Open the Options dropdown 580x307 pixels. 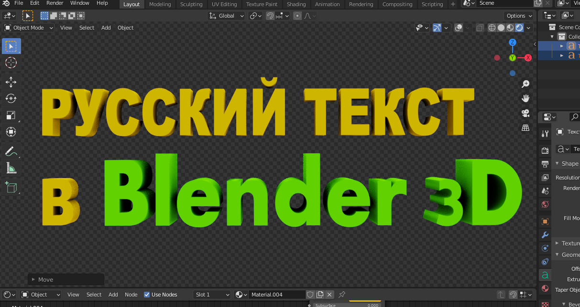(x=519, y=16)
